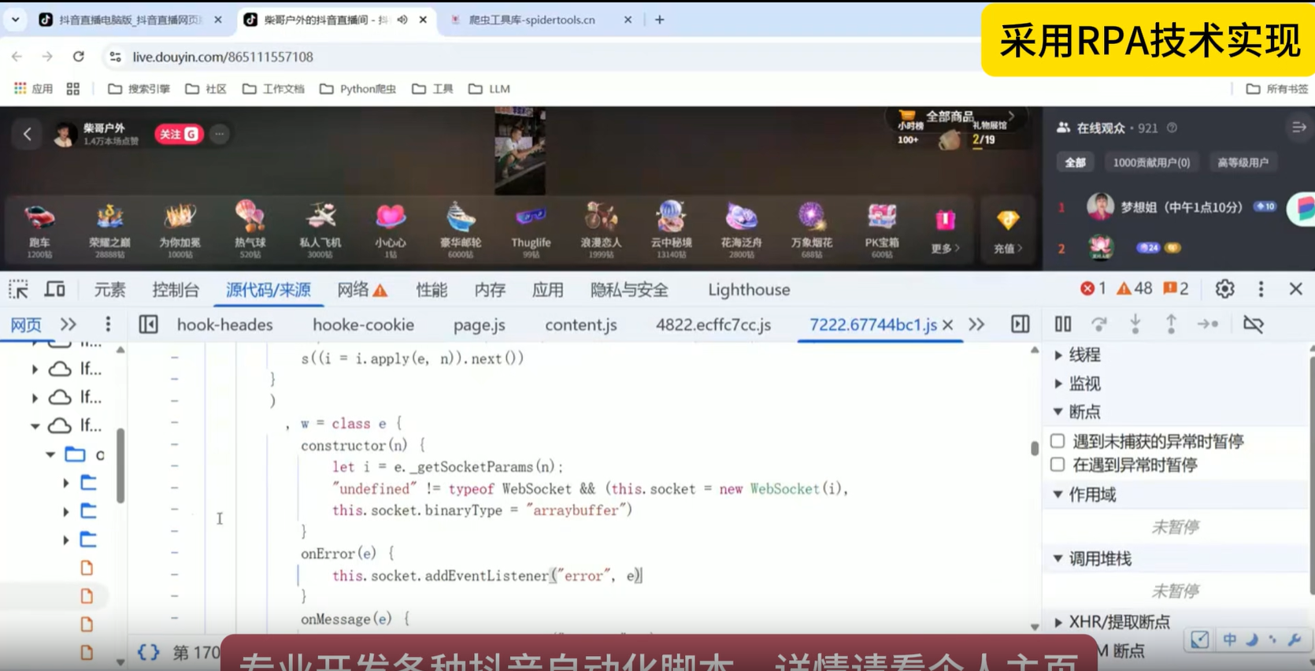The width and height of the screenshot is (1315, 671).
Task: Enable pause on caught exceptions
Action: point(1058,465)
